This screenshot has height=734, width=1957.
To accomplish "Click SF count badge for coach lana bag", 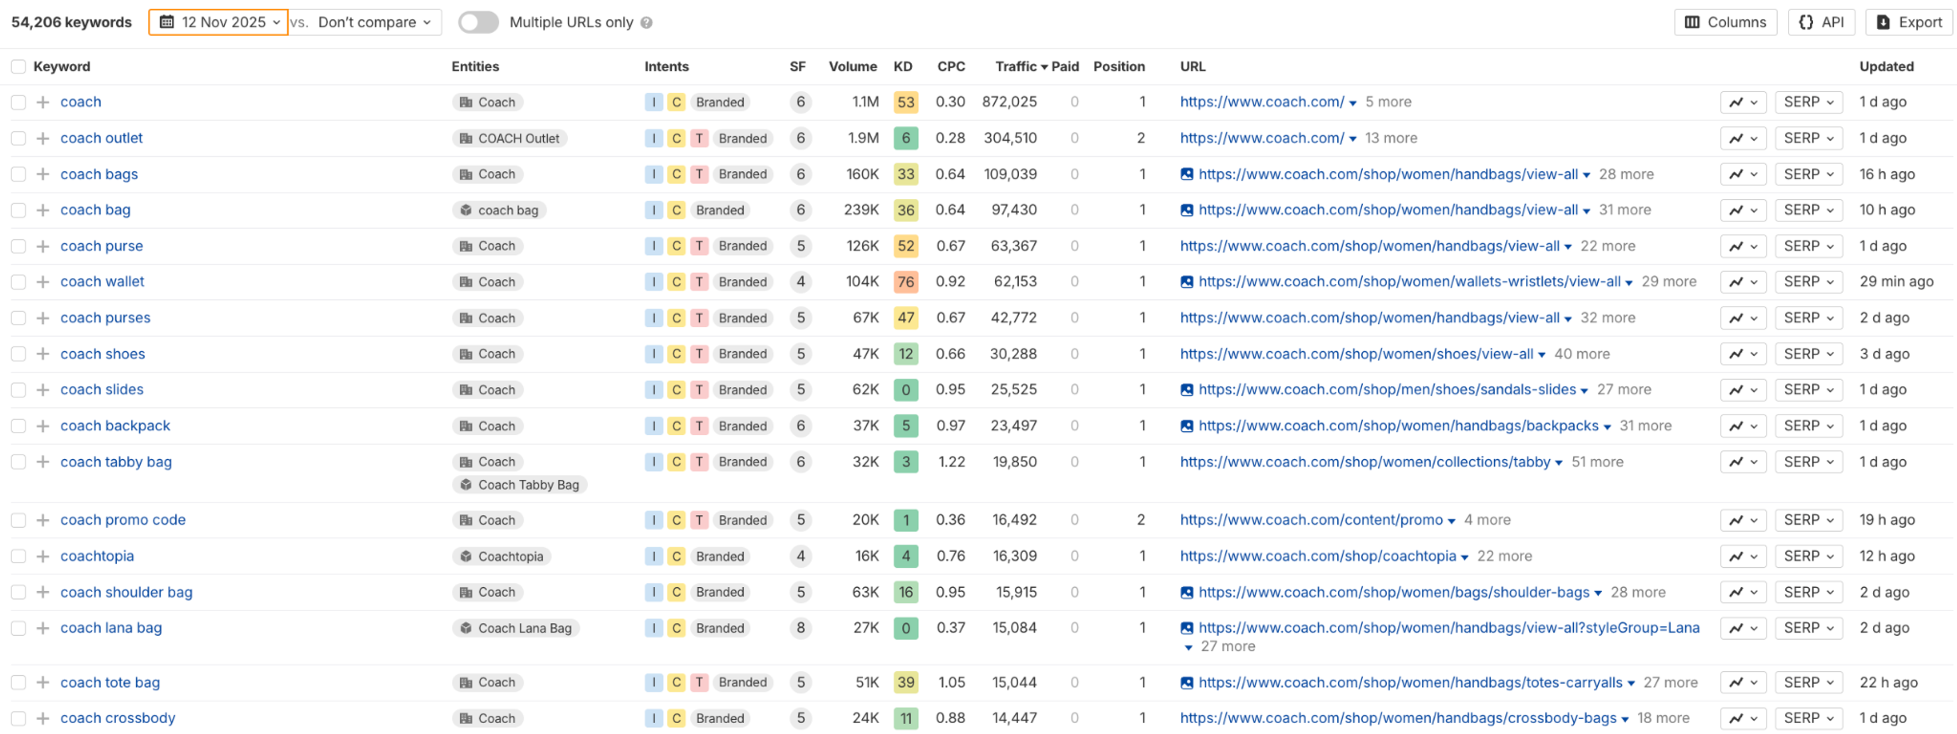I will point(800,628).
